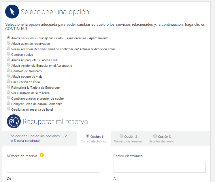The width and height of the screenshot is (215, 182).
Task: Focus the Correo electrónico input field
Action: click(x=160, y=167)
